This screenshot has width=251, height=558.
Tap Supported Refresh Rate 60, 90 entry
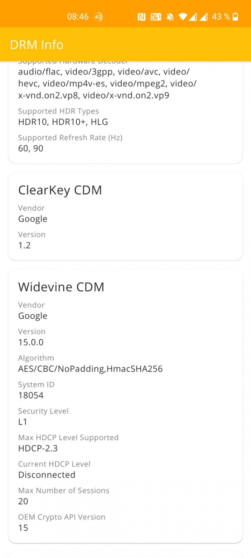click(70, 143)
